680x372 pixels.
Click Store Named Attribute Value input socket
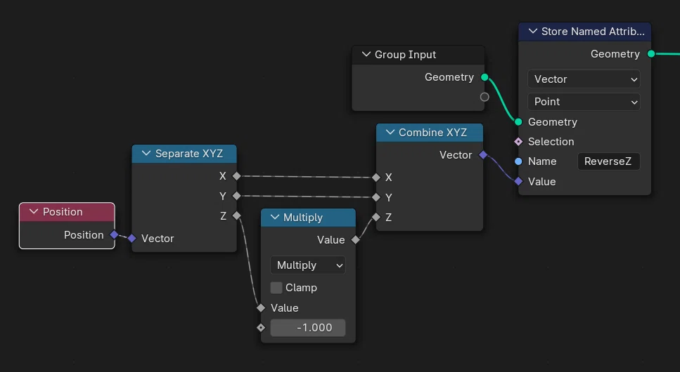click(518, 182)
